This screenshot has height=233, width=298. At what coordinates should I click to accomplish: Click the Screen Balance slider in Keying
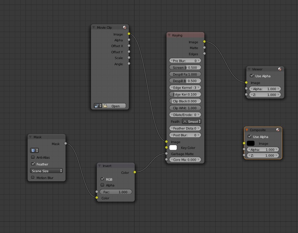click(x=185, y=67)
